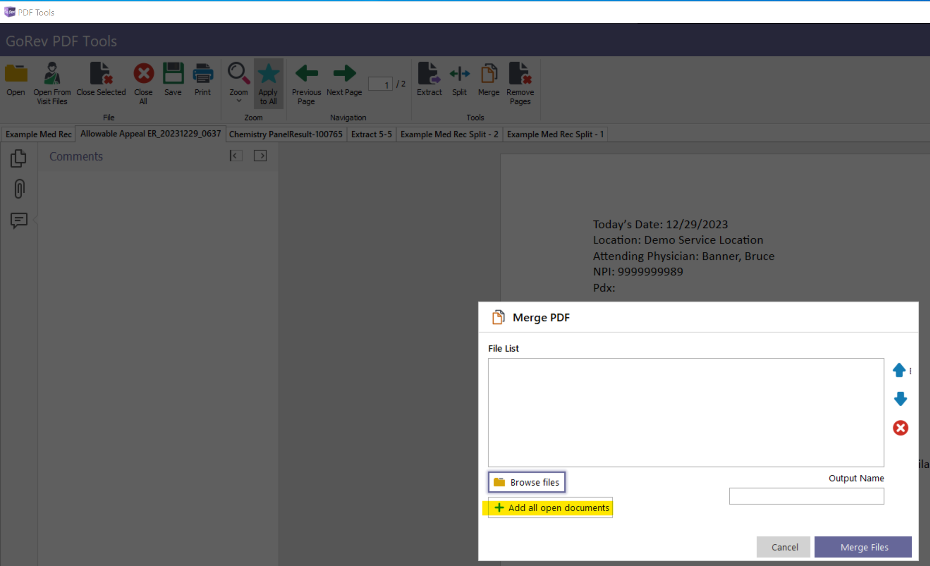930x566 pixels.
Task: Open the Zoom magnifier dropdown
Action: (x=238, y=83)
